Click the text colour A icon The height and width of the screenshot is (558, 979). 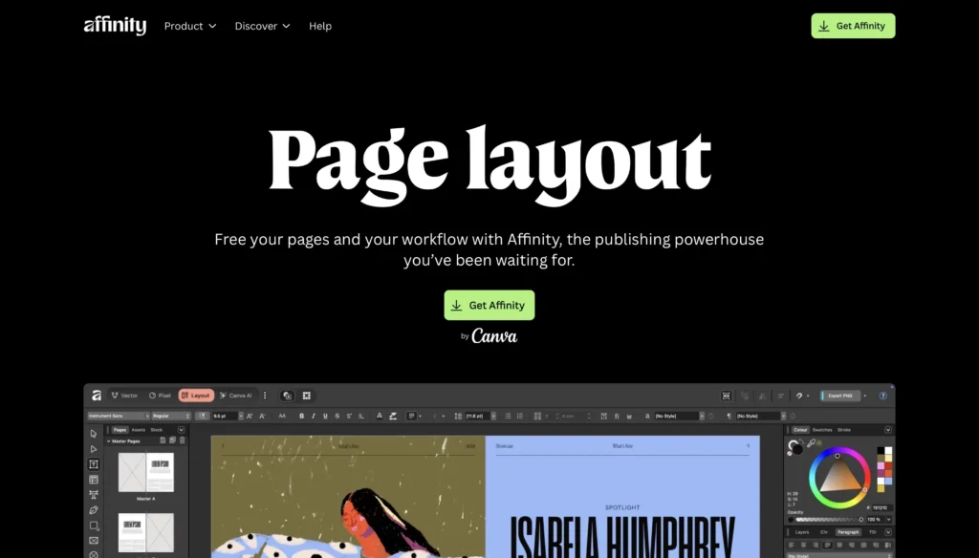[x=379, y=416]
